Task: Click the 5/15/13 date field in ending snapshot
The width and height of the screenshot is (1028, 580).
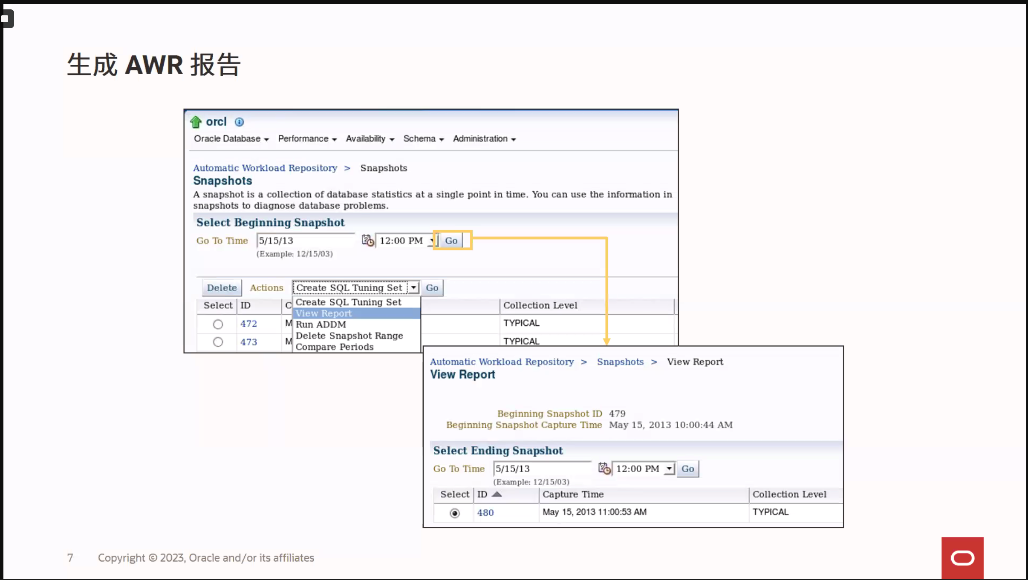Action: pos(542,468)
